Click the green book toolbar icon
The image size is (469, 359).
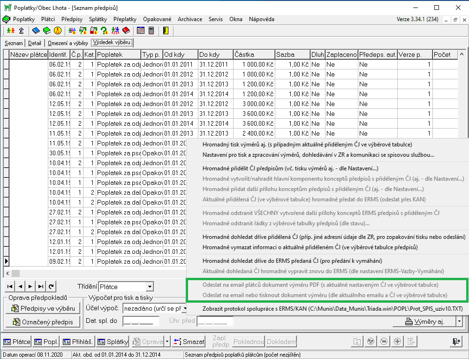46,31
